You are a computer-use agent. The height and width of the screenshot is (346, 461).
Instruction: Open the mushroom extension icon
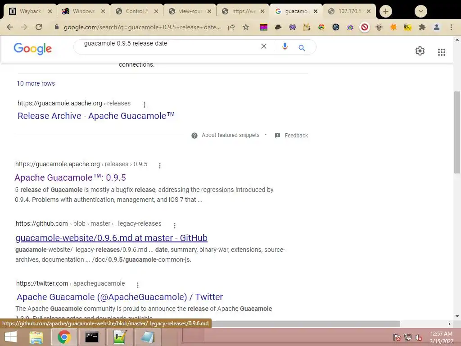(321, 27)
